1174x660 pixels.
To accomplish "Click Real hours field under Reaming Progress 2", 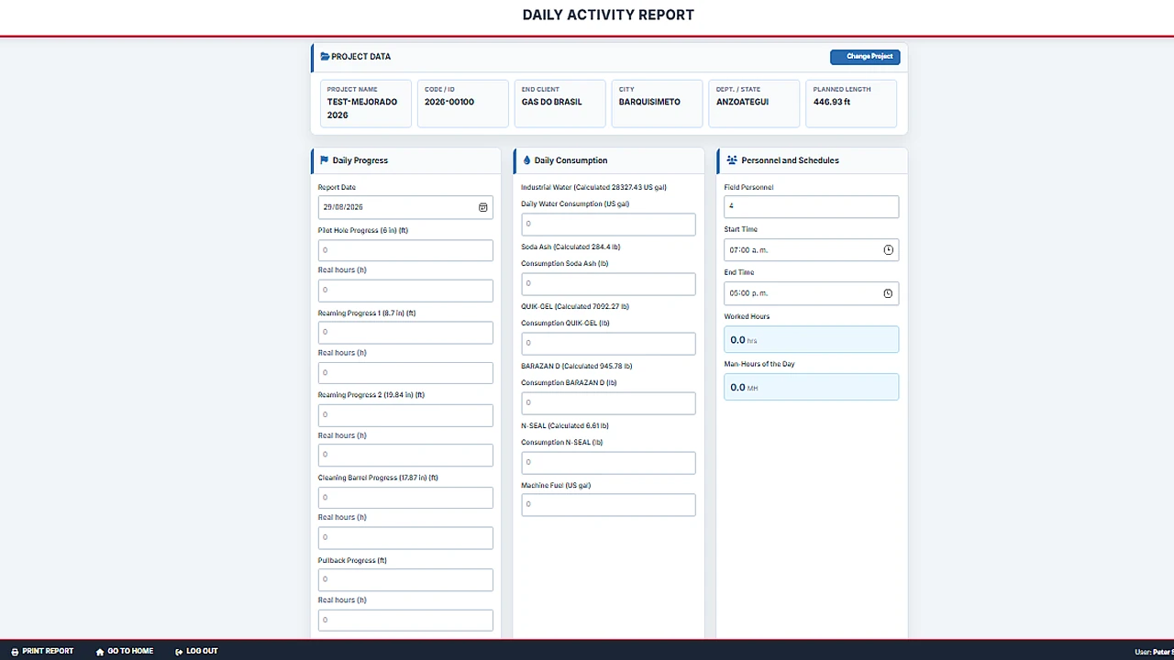I will coord(405,455).
